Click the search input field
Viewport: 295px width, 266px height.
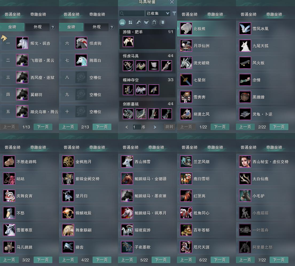tap(132, 13)
